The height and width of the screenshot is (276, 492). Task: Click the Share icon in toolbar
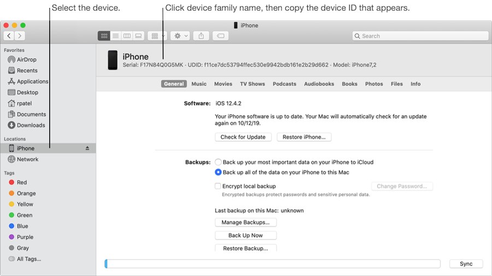(x=201, y=36)
